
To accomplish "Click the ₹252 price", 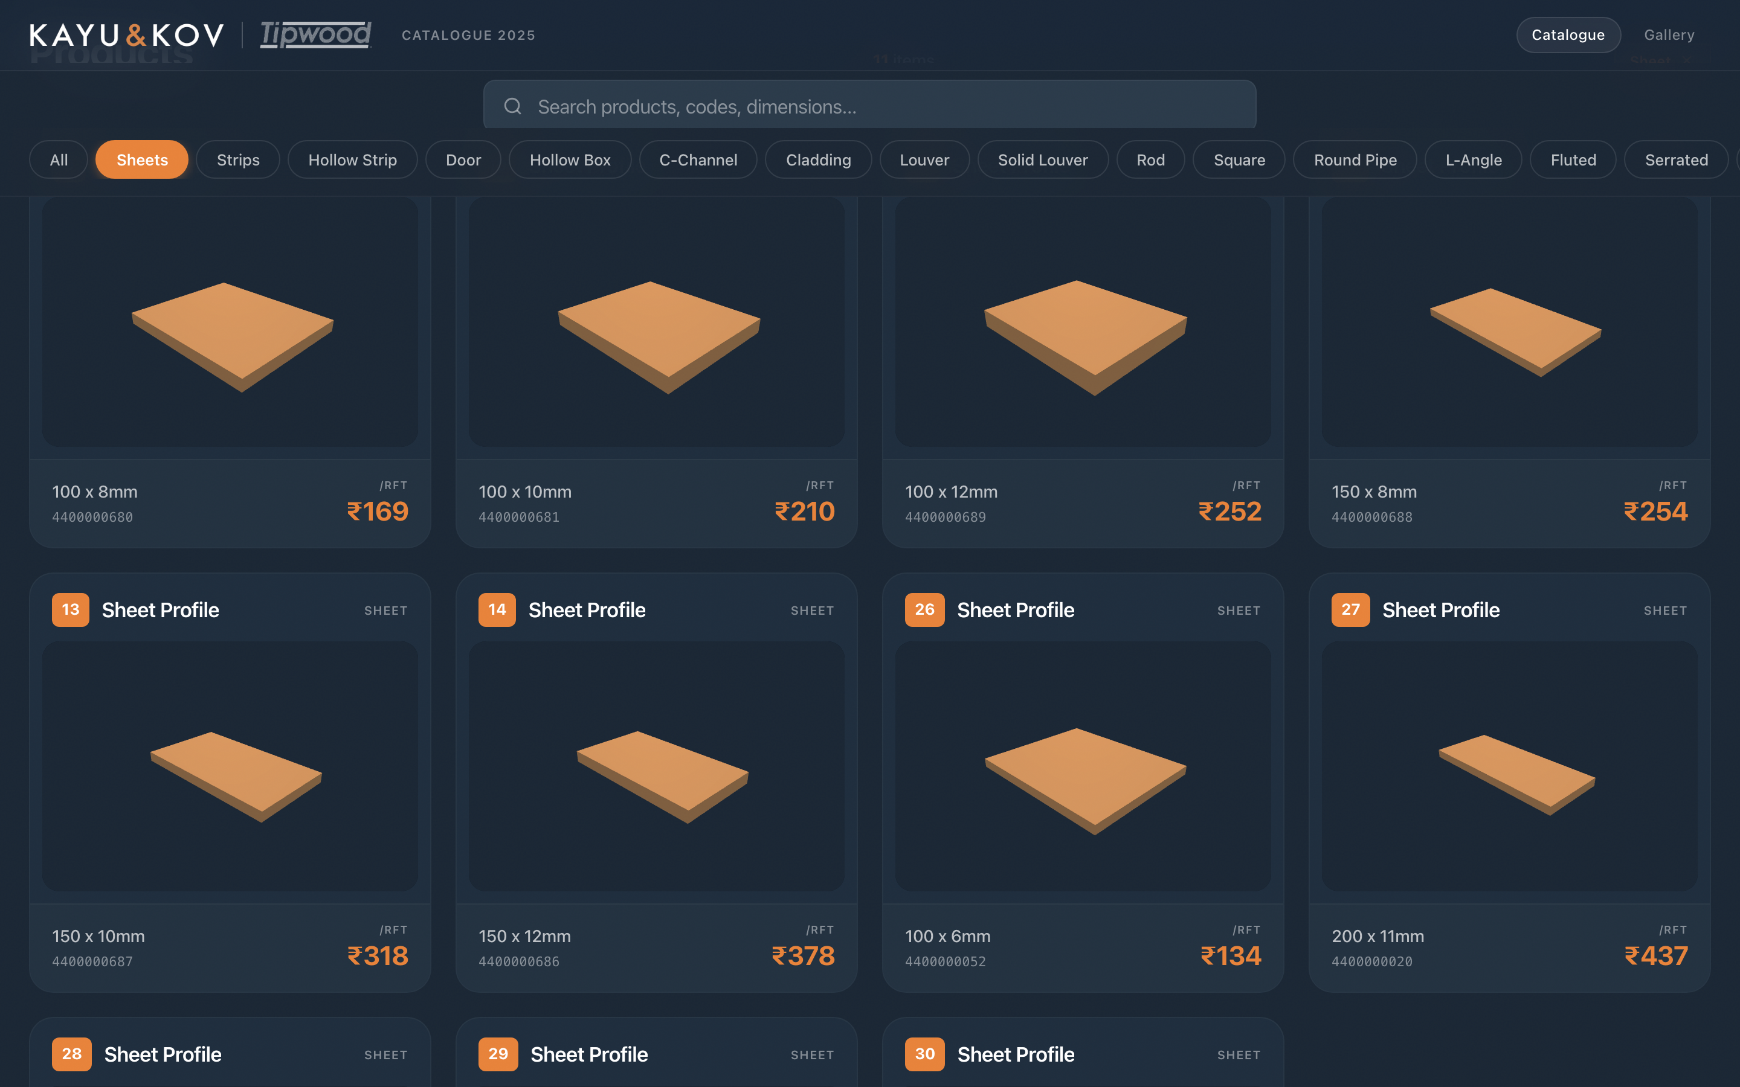I will [1229, 511].
